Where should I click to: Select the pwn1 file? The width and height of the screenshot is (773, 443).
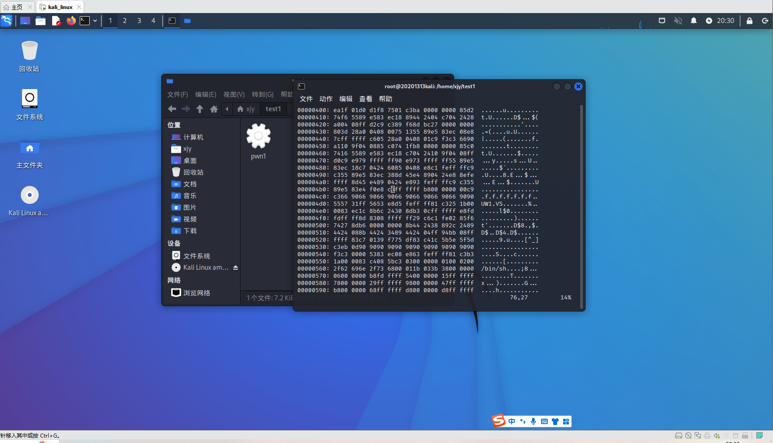[259, 141]
